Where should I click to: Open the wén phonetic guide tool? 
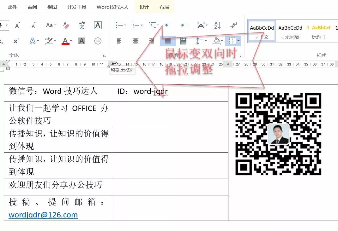tap(82, 26)
